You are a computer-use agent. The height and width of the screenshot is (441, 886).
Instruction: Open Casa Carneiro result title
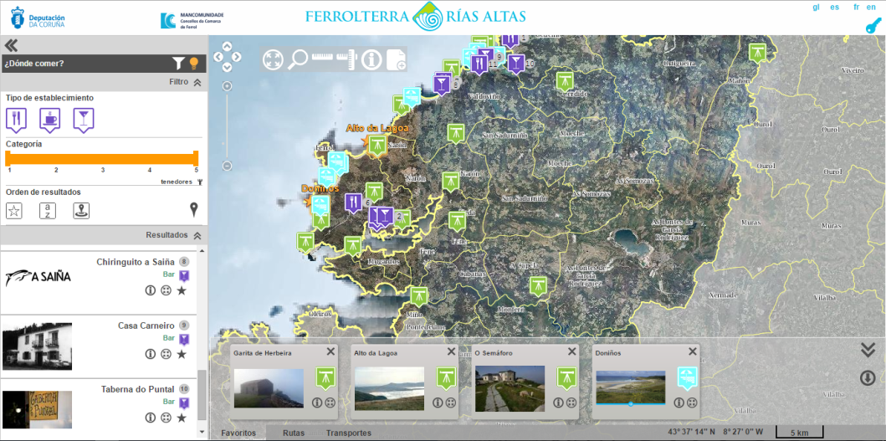146,326
